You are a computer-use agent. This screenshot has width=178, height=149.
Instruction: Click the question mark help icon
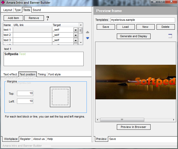pos(48,18)
